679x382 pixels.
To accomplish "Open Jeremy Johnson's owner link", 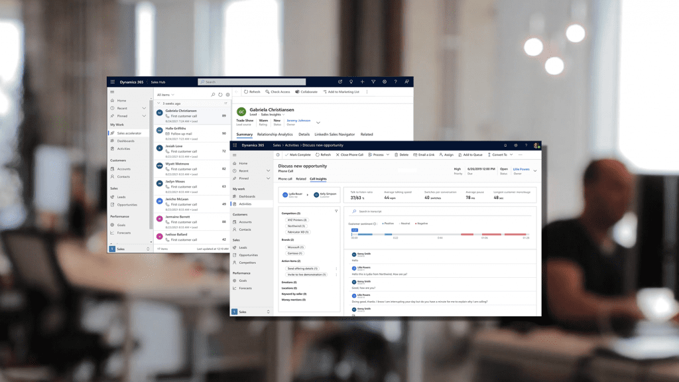I will (298, 121).
